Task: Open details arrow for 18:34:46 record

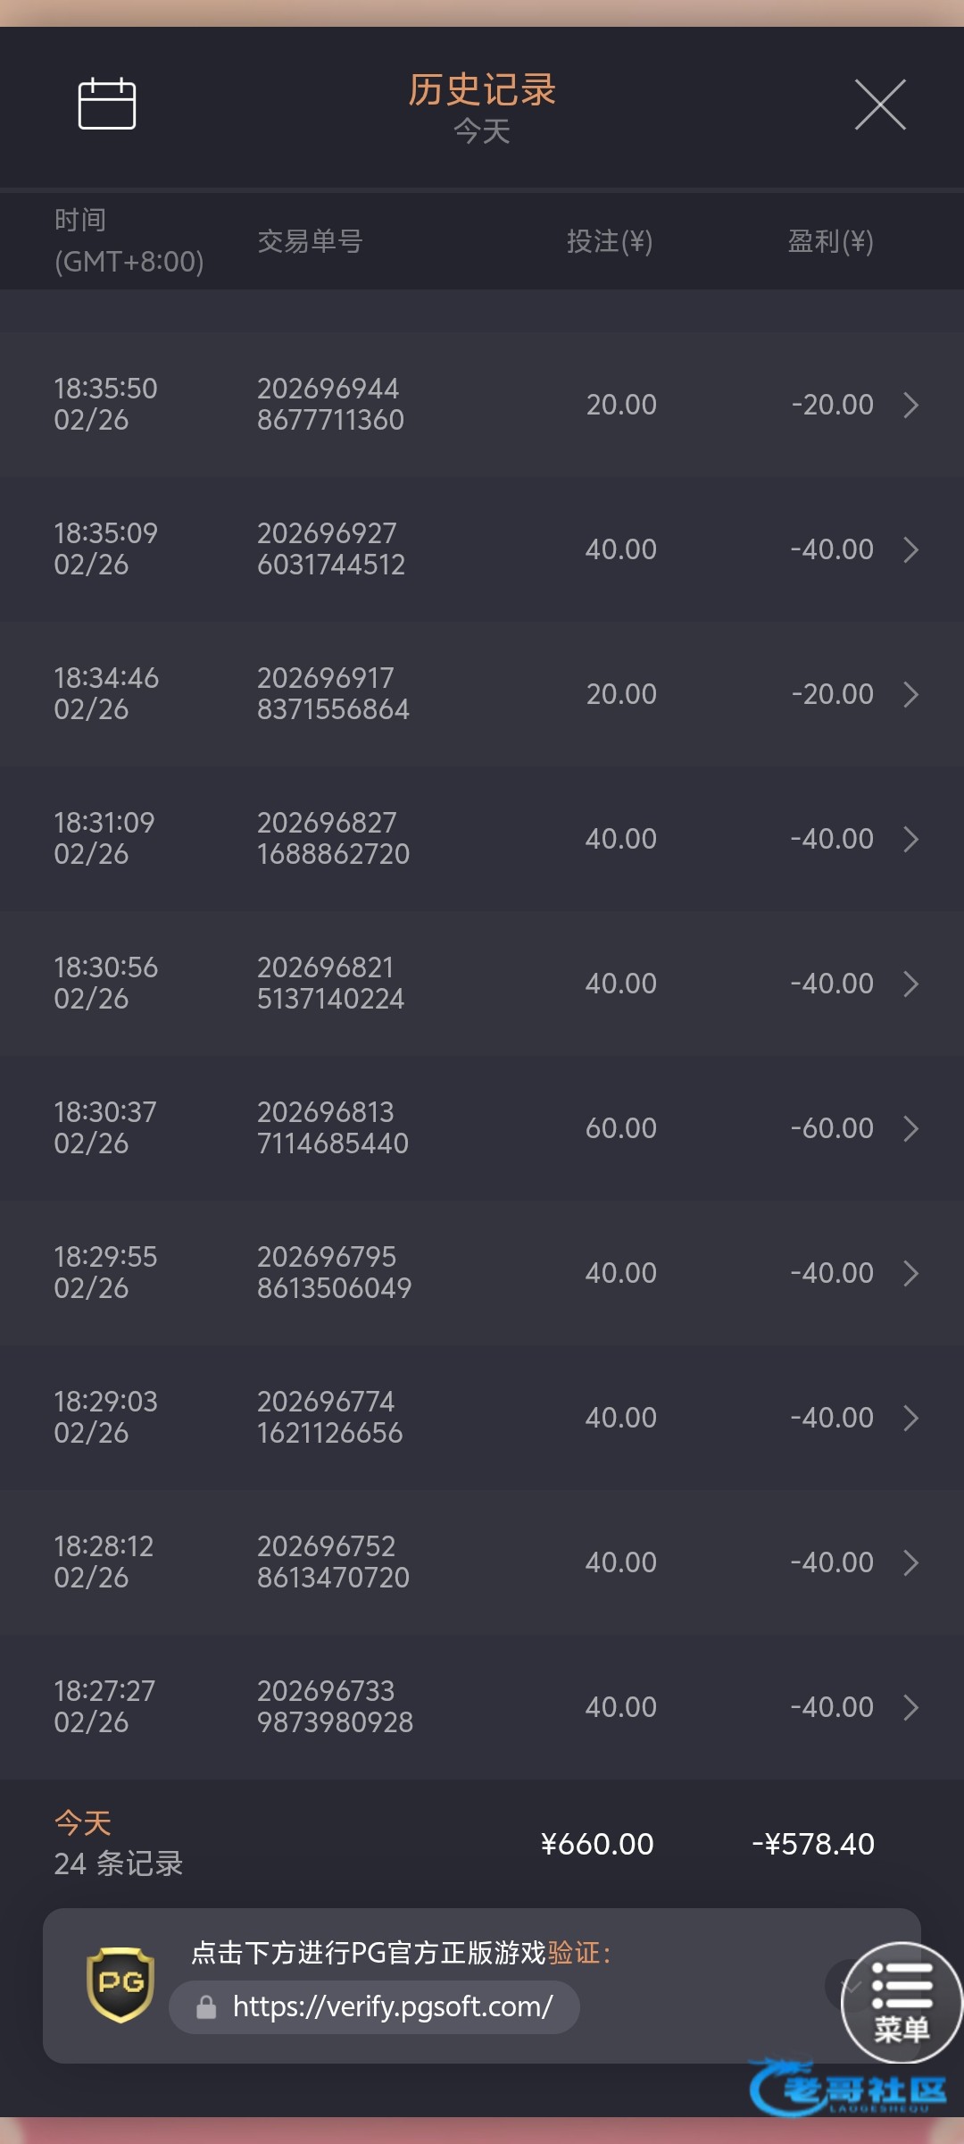Action: (910, 694)
